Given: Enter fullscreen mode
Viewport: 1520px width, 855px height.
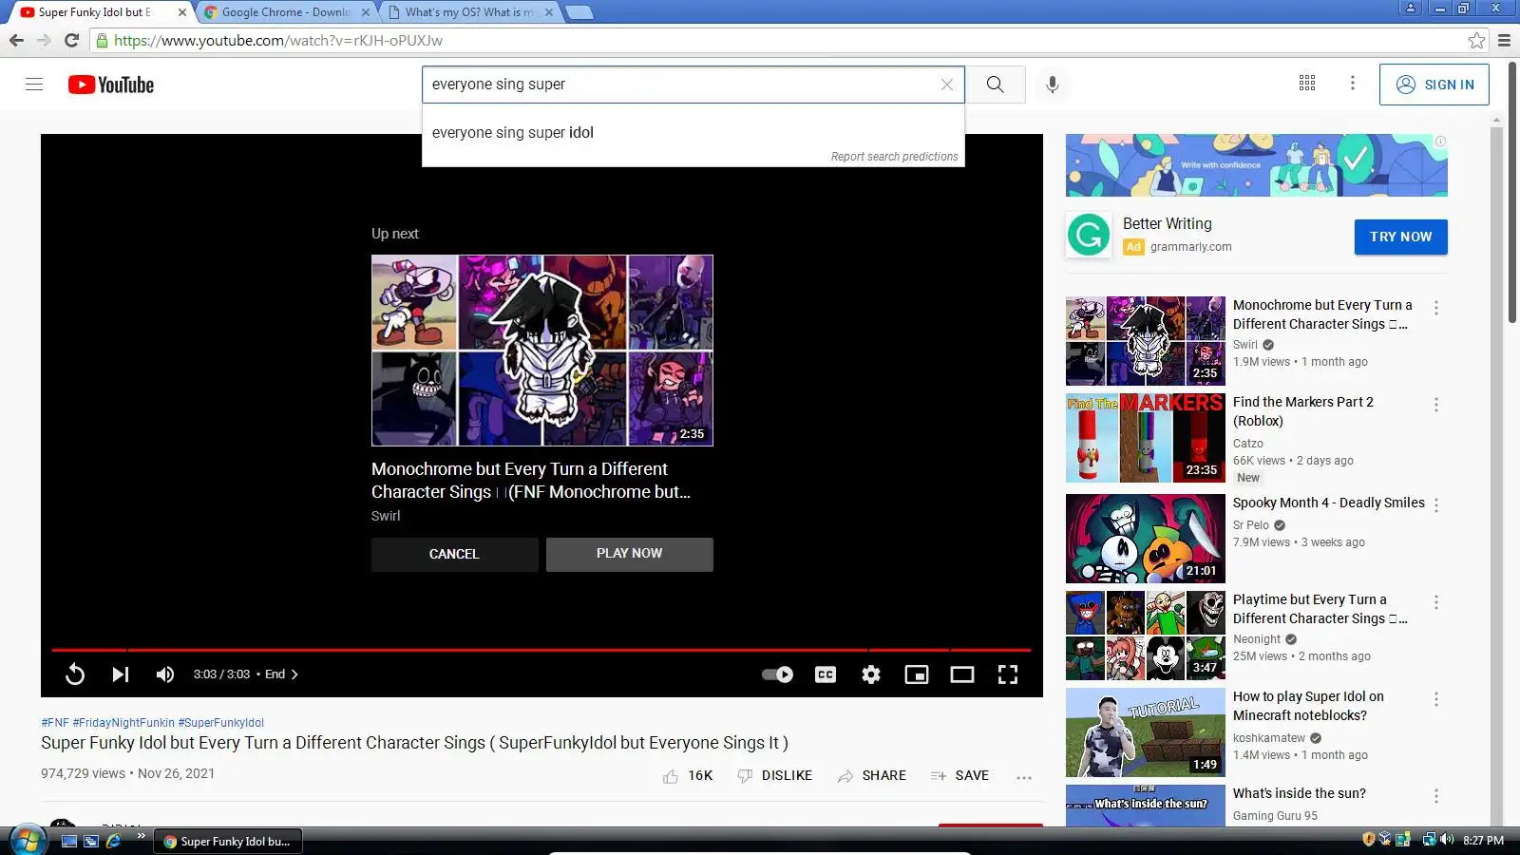Looking at the screenshot, I should (1008, 674).
